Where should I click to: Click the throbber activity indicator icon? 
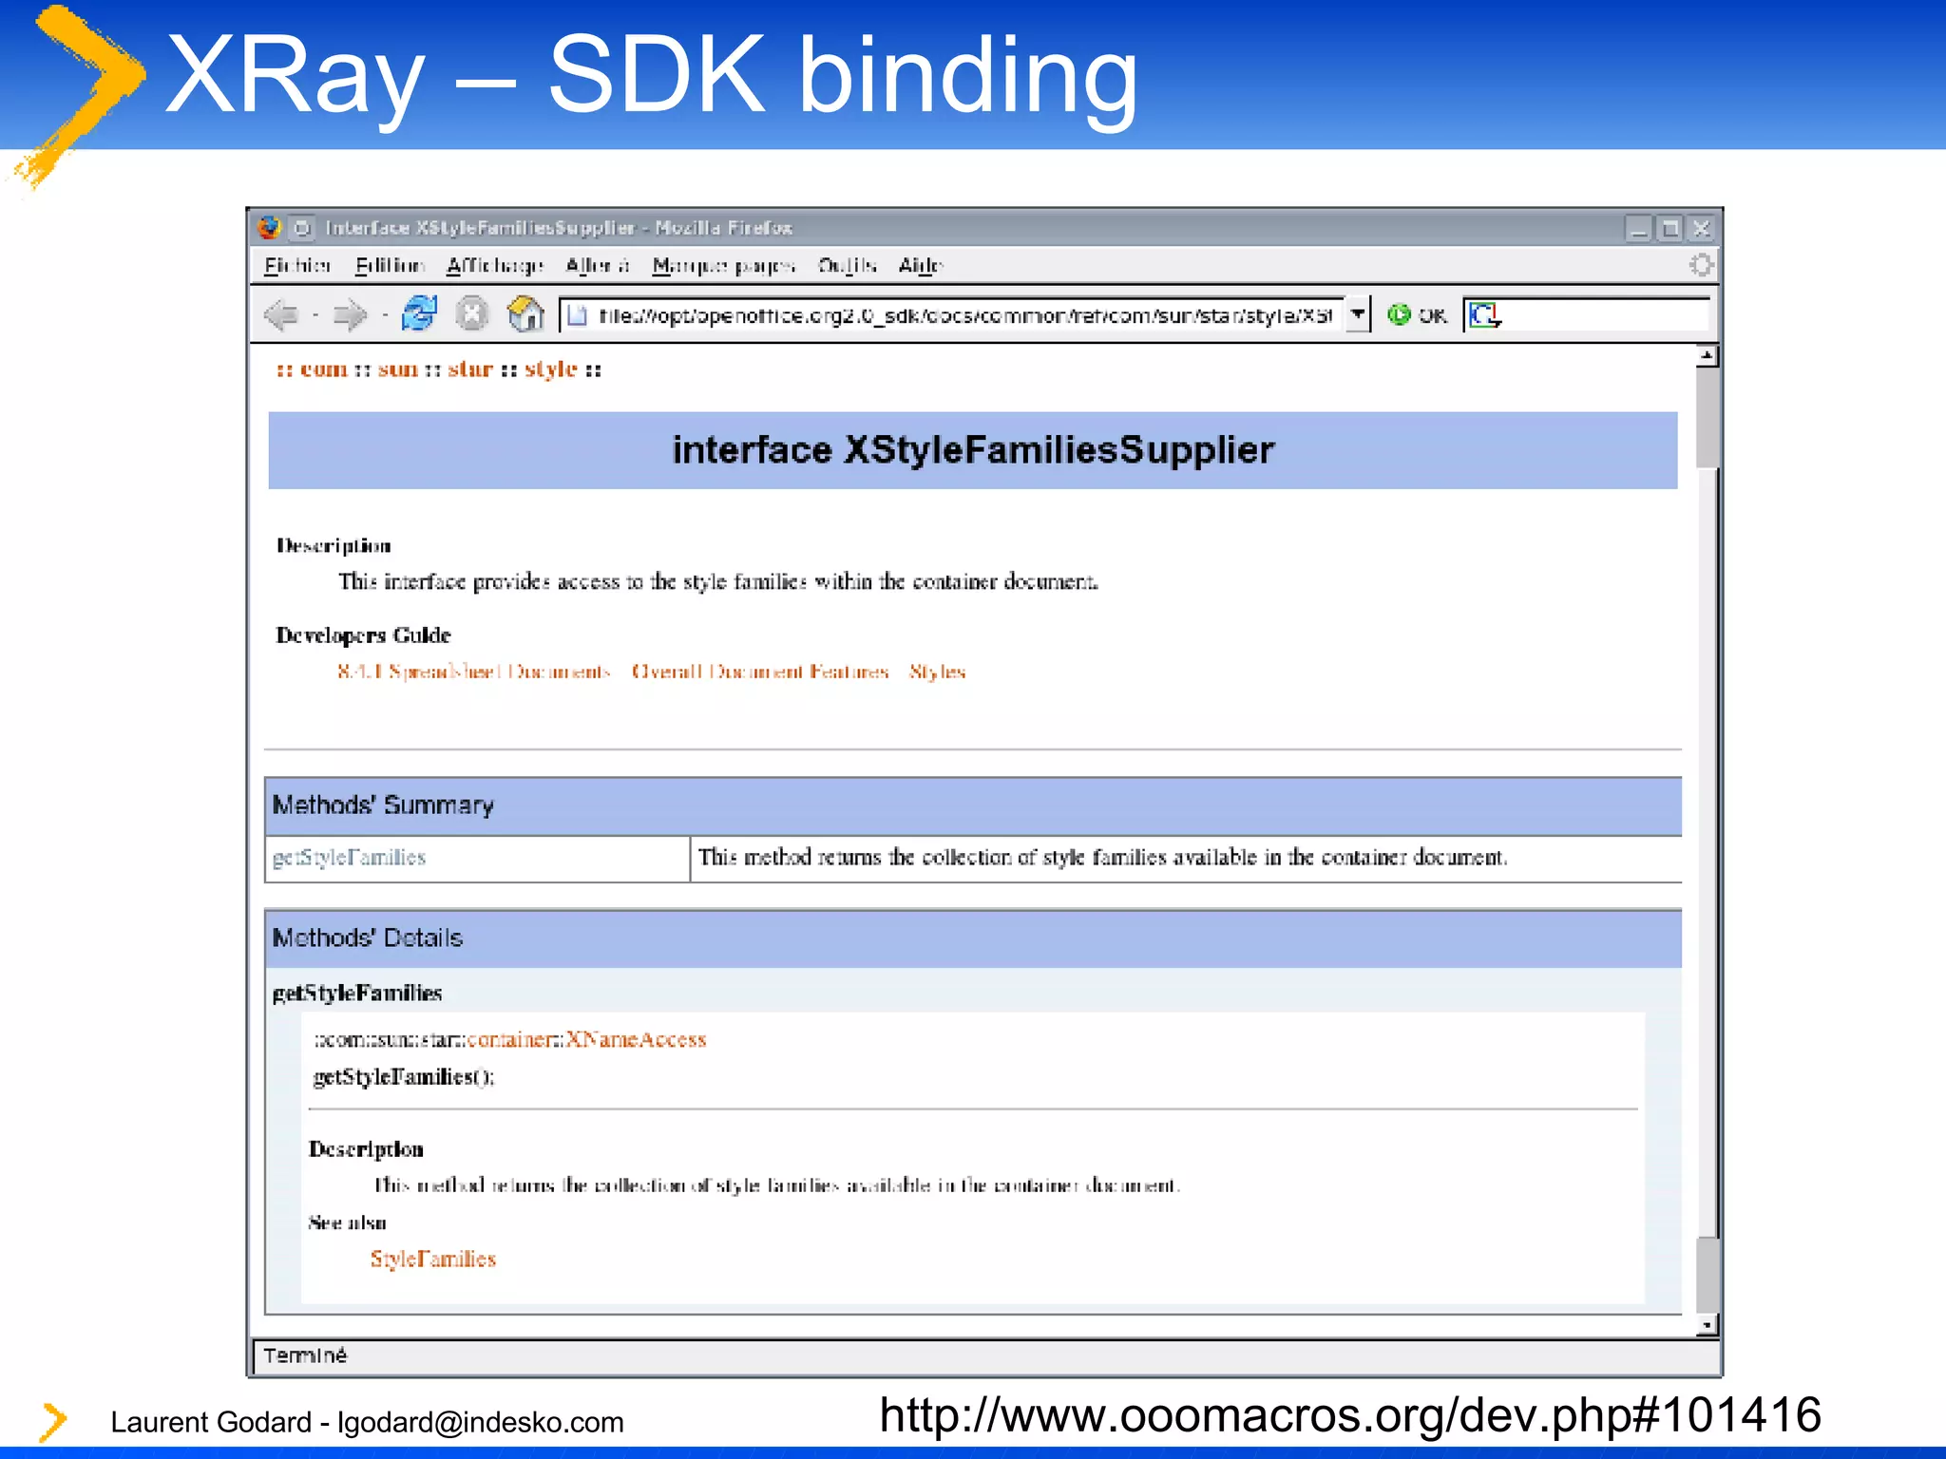(1701, 265)
